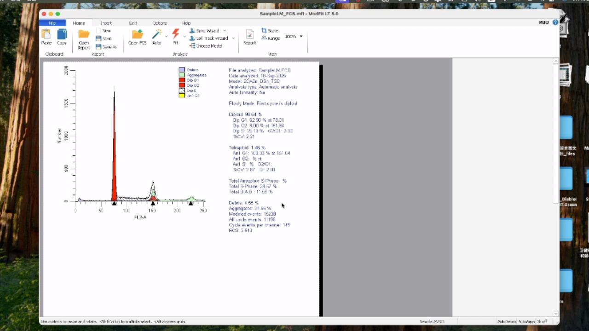Toggle the Db off status bar indicator
Screen dimensions: 589x331
(x=542, y=321)
